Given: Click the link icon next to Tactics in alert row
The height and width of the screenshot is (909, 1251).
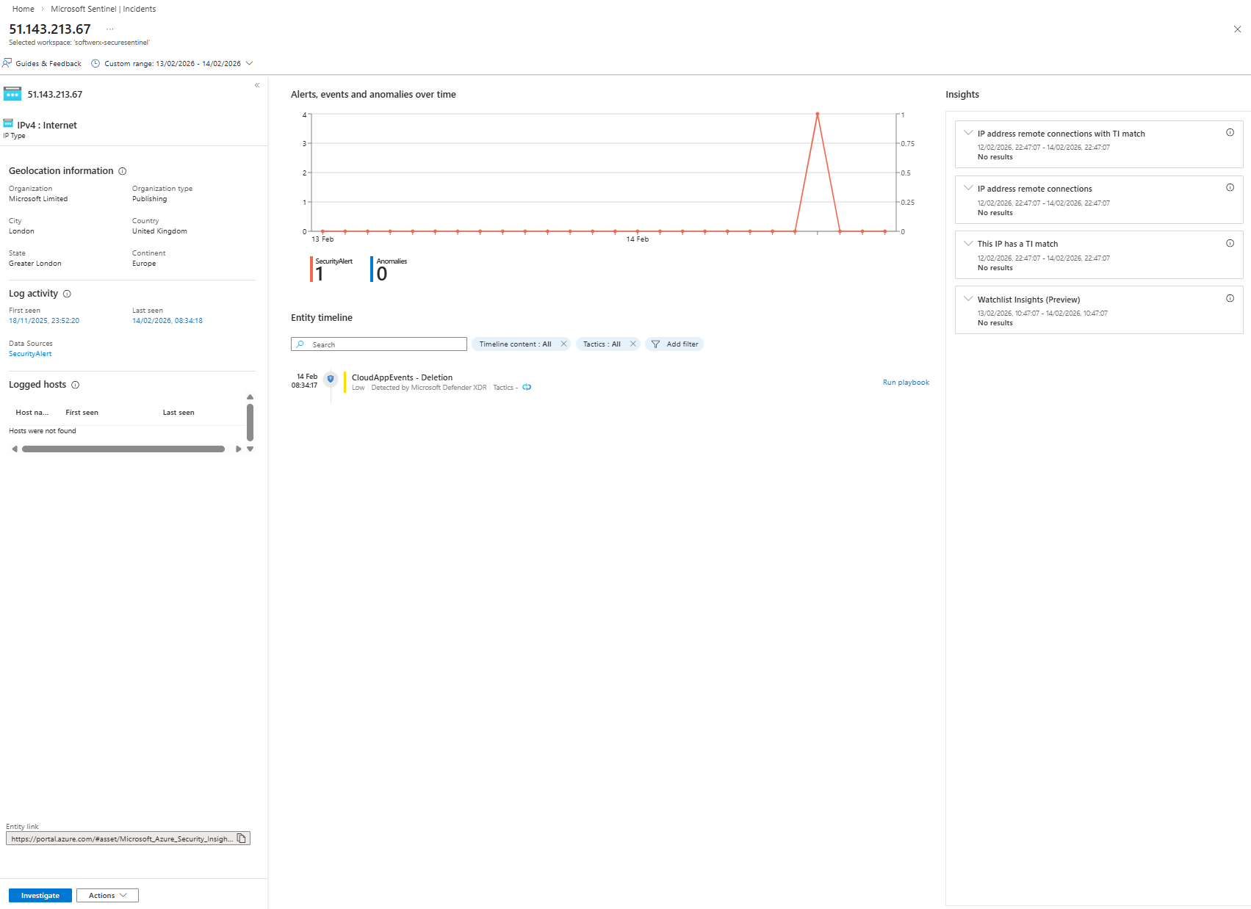Looking at the screenshot, I should (527, 388).
